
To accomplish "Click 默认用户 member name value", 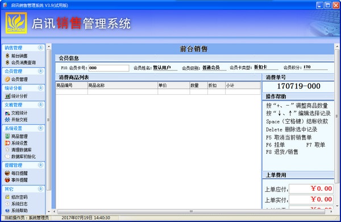I will (x=162, y=68).
